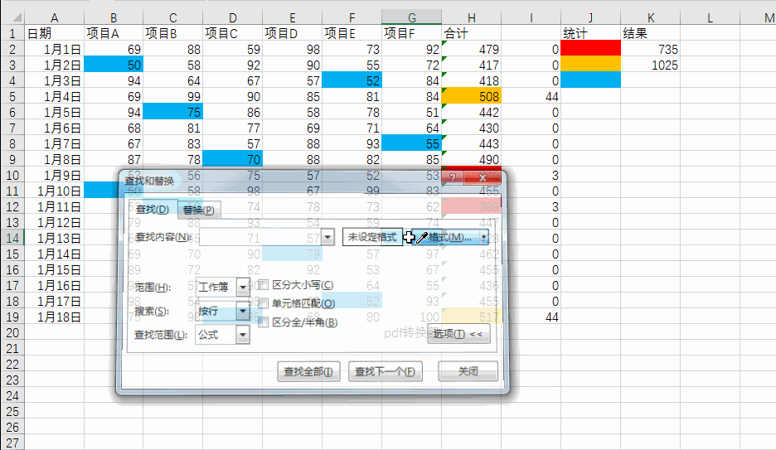
Task: Select row header 27
Action: click(12, 443)
